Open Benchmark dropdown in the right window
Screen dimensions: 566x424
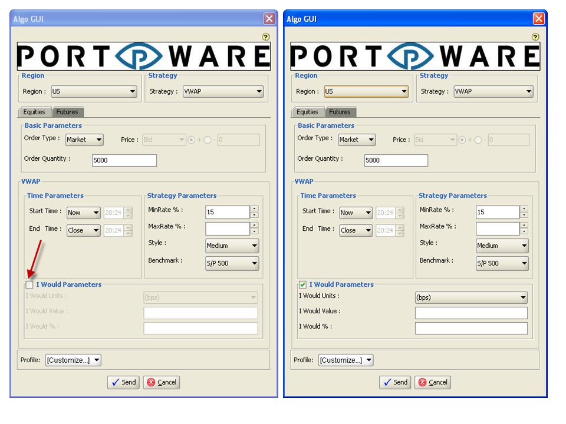(502, 264)
